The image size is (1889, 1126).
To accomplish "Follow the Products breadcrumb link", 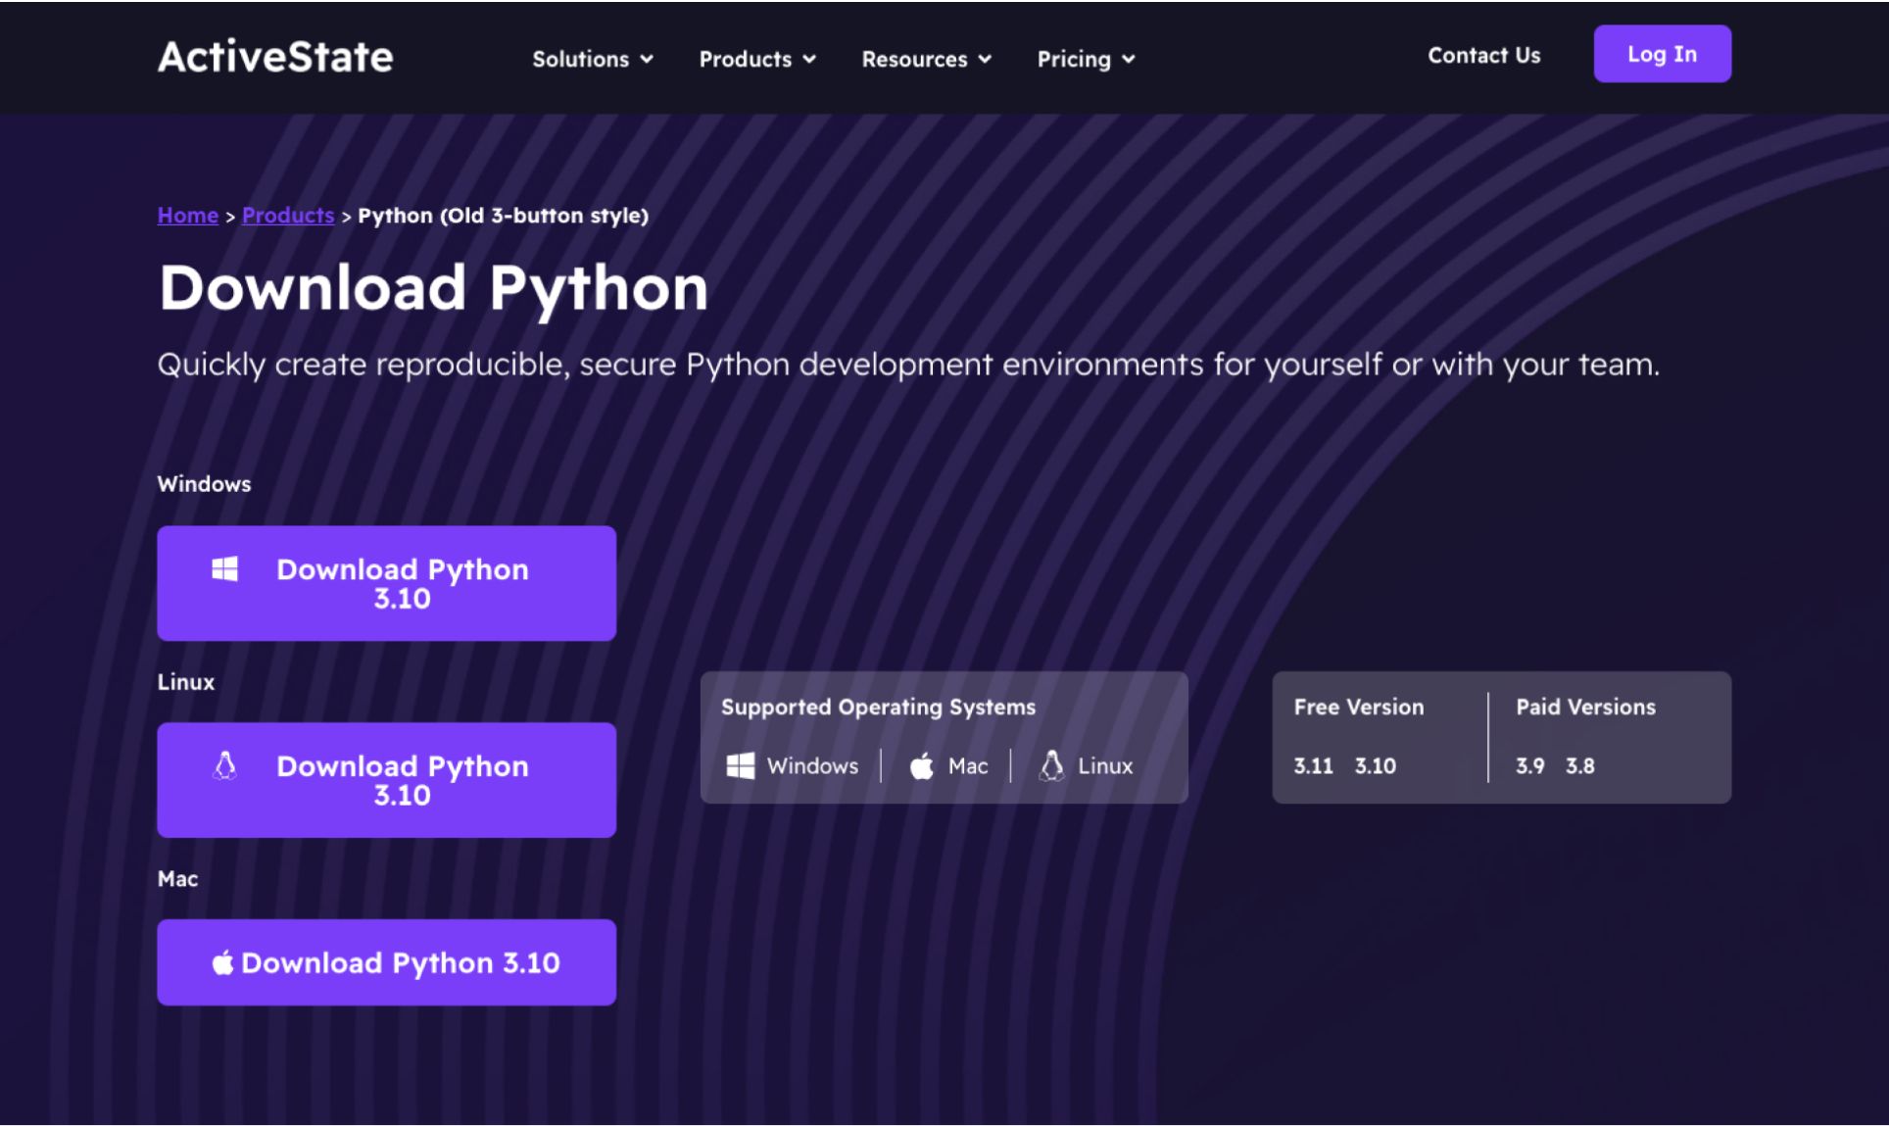I will tap(288, 215).
